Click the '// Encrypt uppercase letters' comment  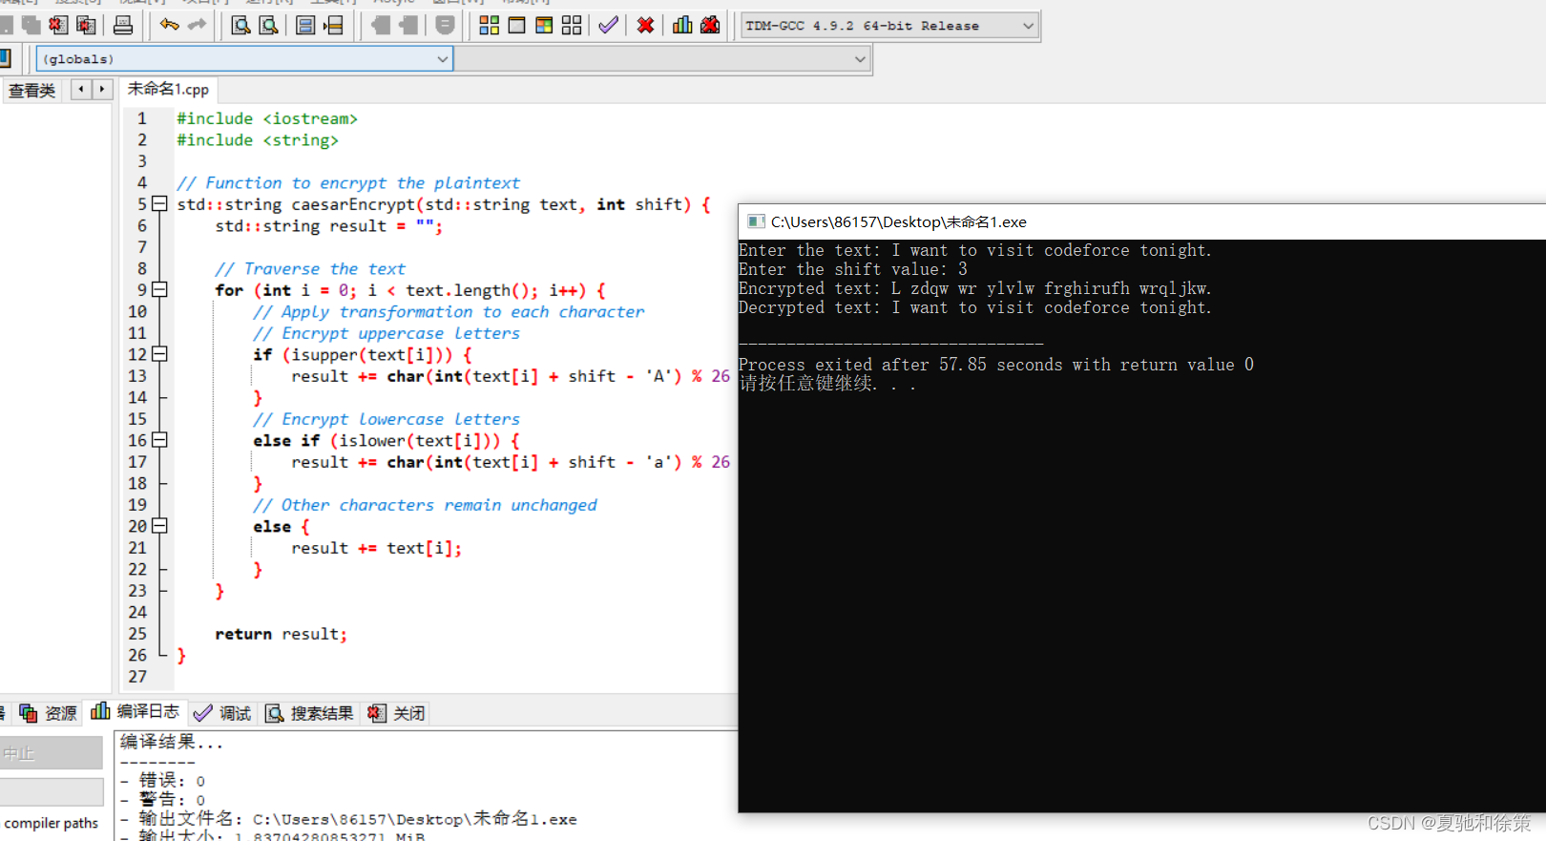click(386, 333)
